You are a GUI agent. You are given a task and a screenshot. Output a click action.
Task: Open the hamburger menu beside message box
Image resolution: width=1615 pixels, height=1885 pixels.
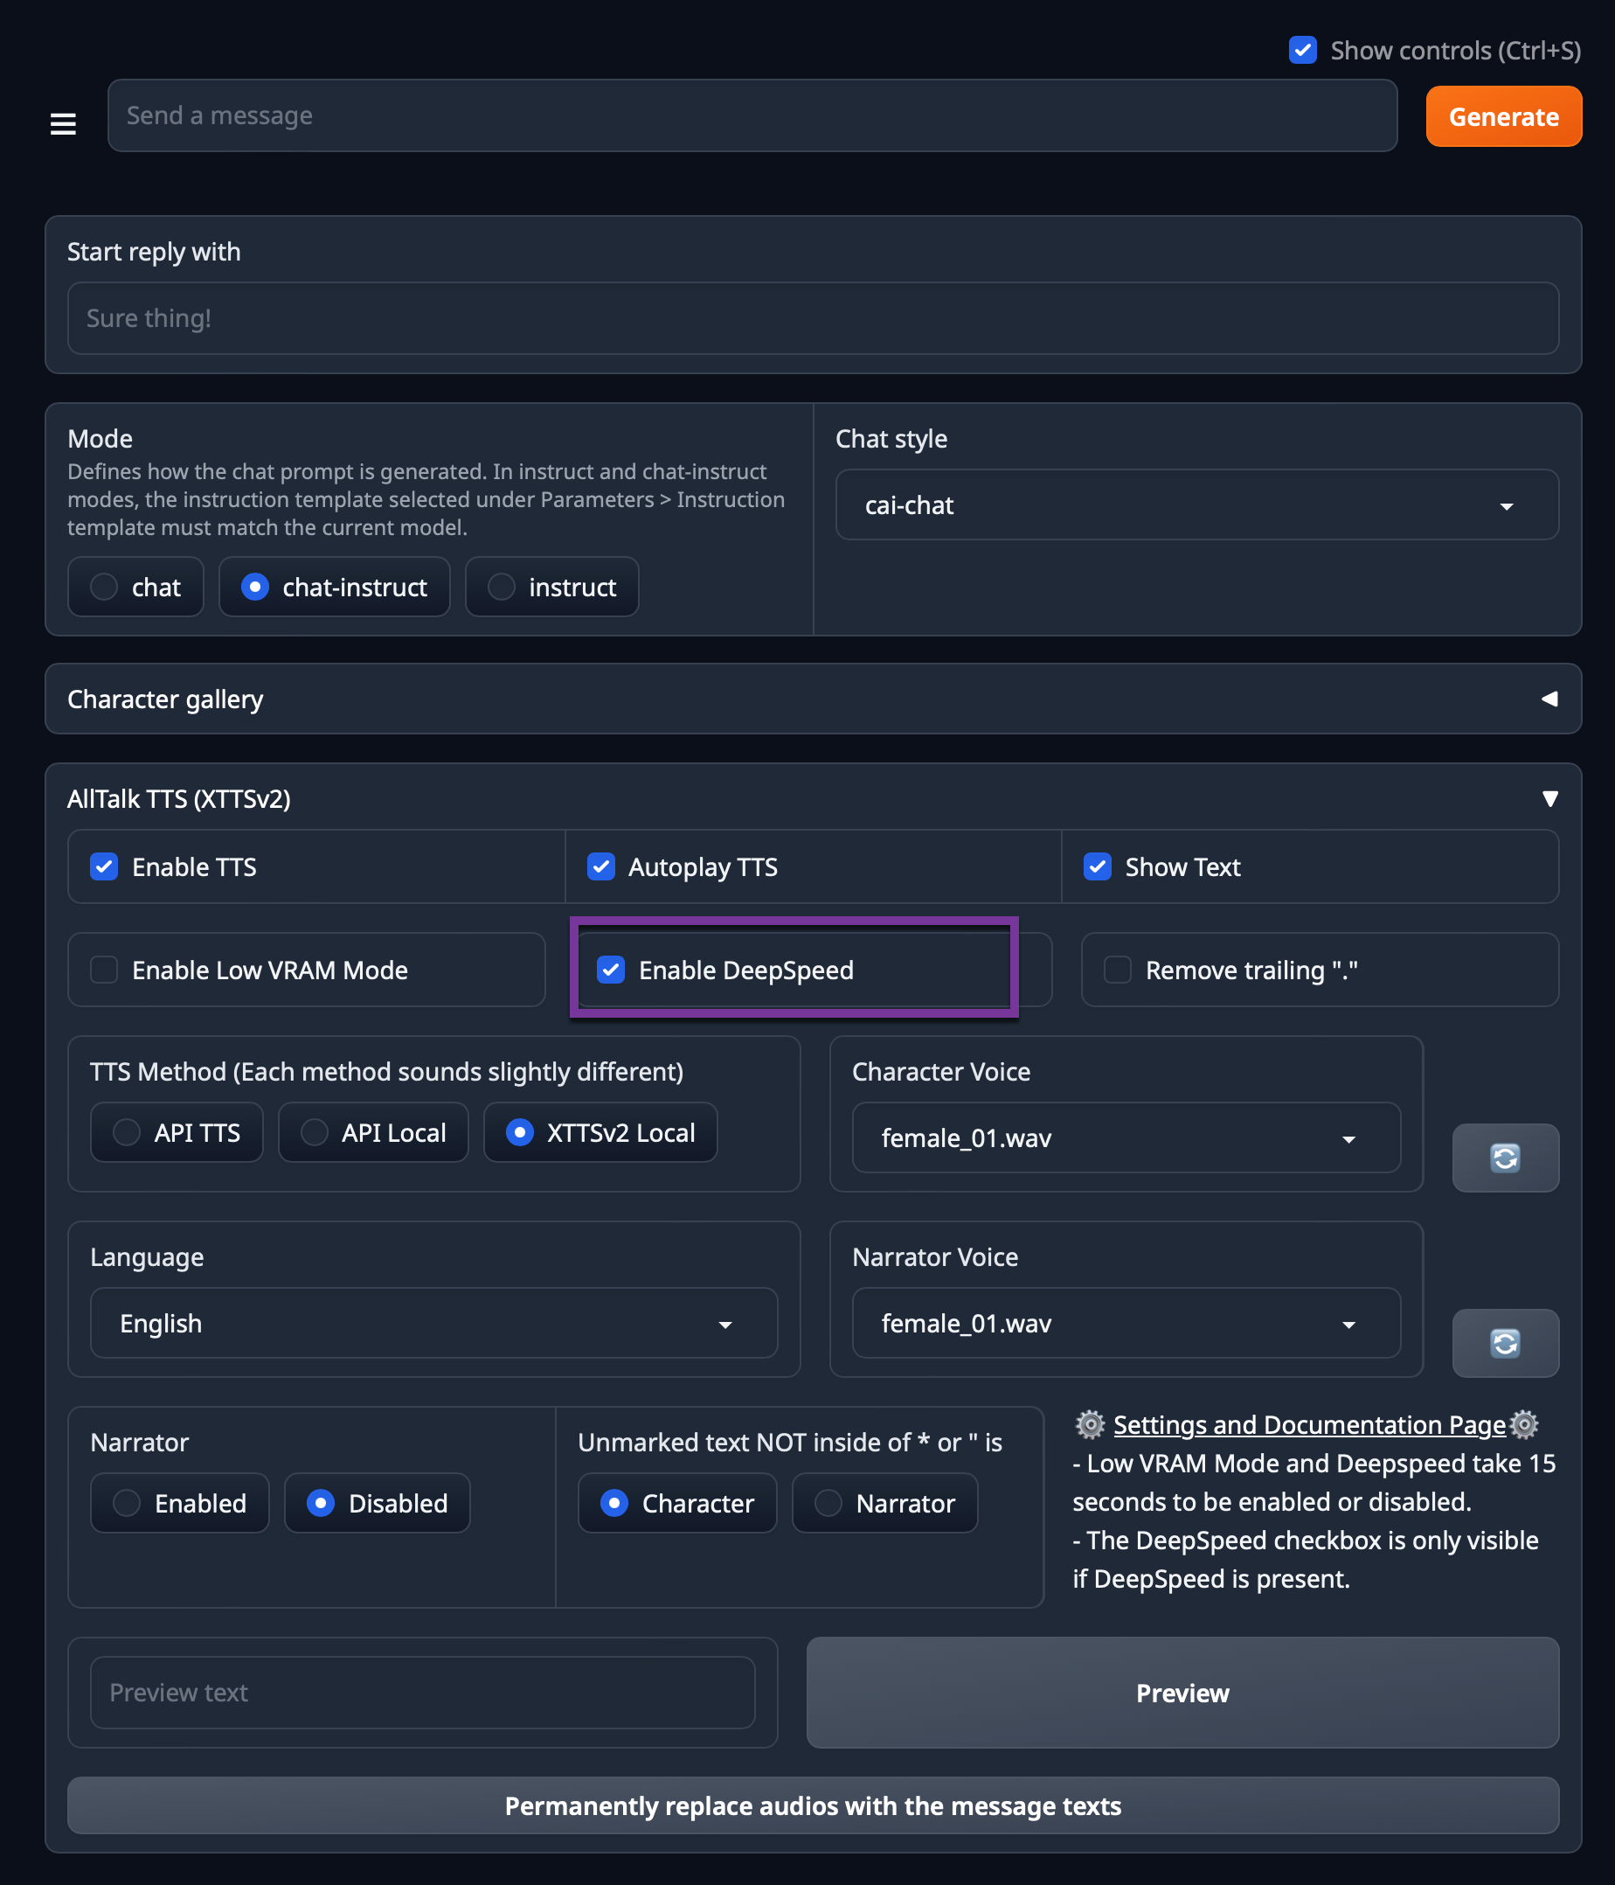click(63, 122)
